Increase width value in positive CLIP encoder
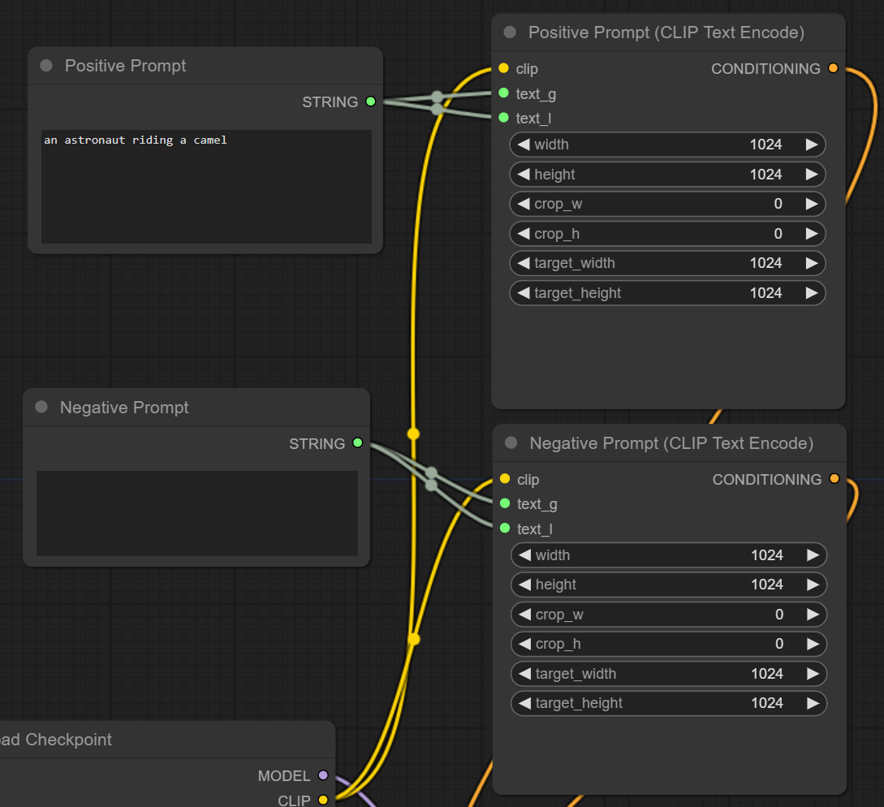The image size is (884, 807). click(813, 145)
